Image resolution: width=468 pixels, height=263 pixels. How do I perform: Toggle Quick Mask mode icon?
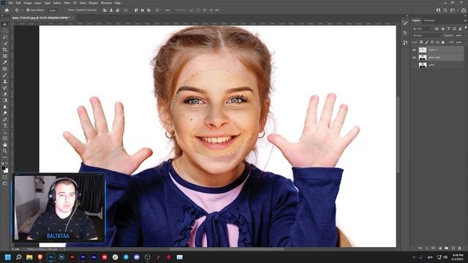pos(5,177)
